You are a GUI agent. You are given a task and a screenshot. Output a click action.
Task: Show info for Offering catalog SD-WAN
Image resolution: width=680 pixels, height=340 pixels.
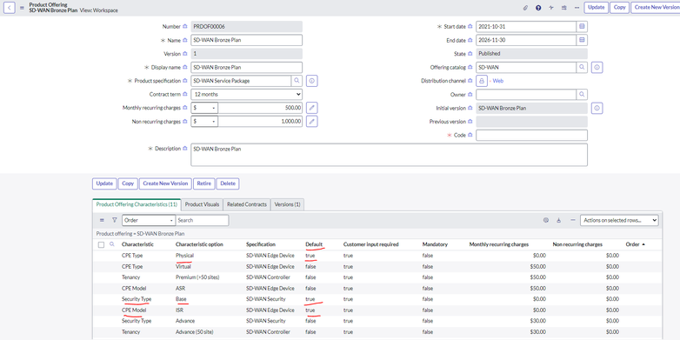coord(597,68)
